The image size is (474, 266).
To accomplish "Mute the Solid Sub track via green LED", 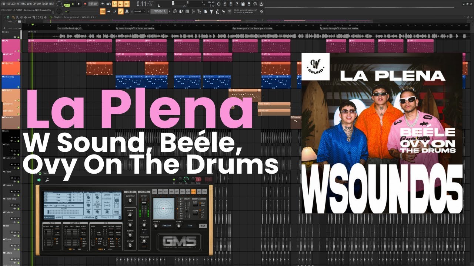I will point(18,87).
